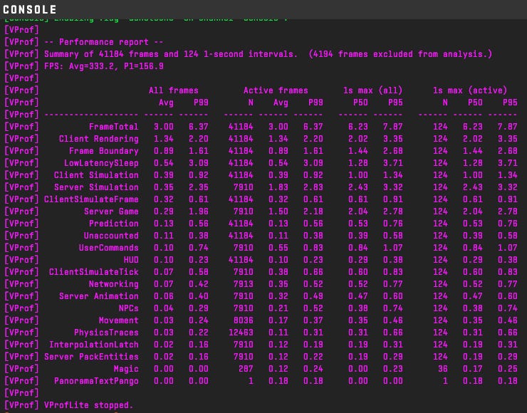Select the Client Rendering row label
This screenshot has width=527, height=413.
(99, 139)
